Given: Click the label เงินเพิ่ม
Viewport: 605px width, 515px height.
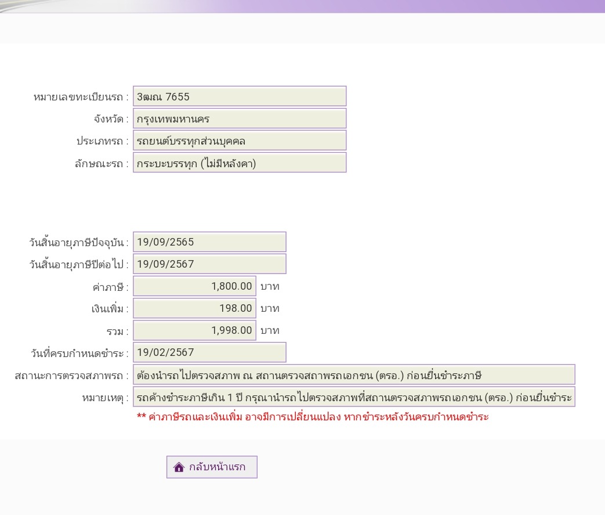Looking at the screenshot, I should pyautogui.click(x=110, y=309).
